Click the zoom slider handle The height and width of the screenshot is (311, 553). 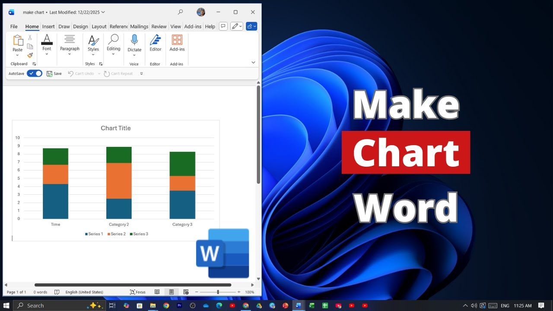pos(218,292)
